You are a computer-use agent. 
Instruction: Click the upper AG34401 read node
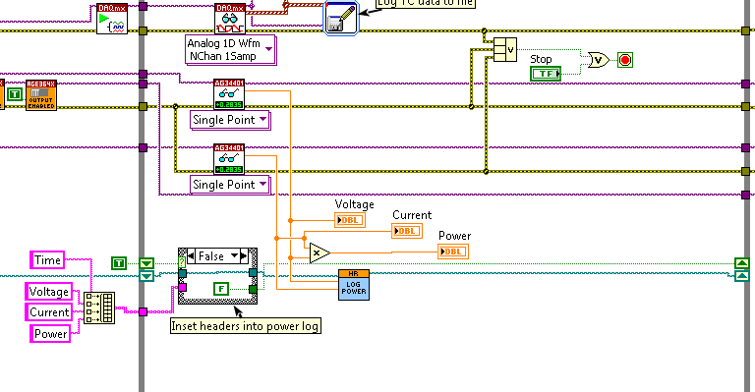pyautogui.click(x=229, y=94)
